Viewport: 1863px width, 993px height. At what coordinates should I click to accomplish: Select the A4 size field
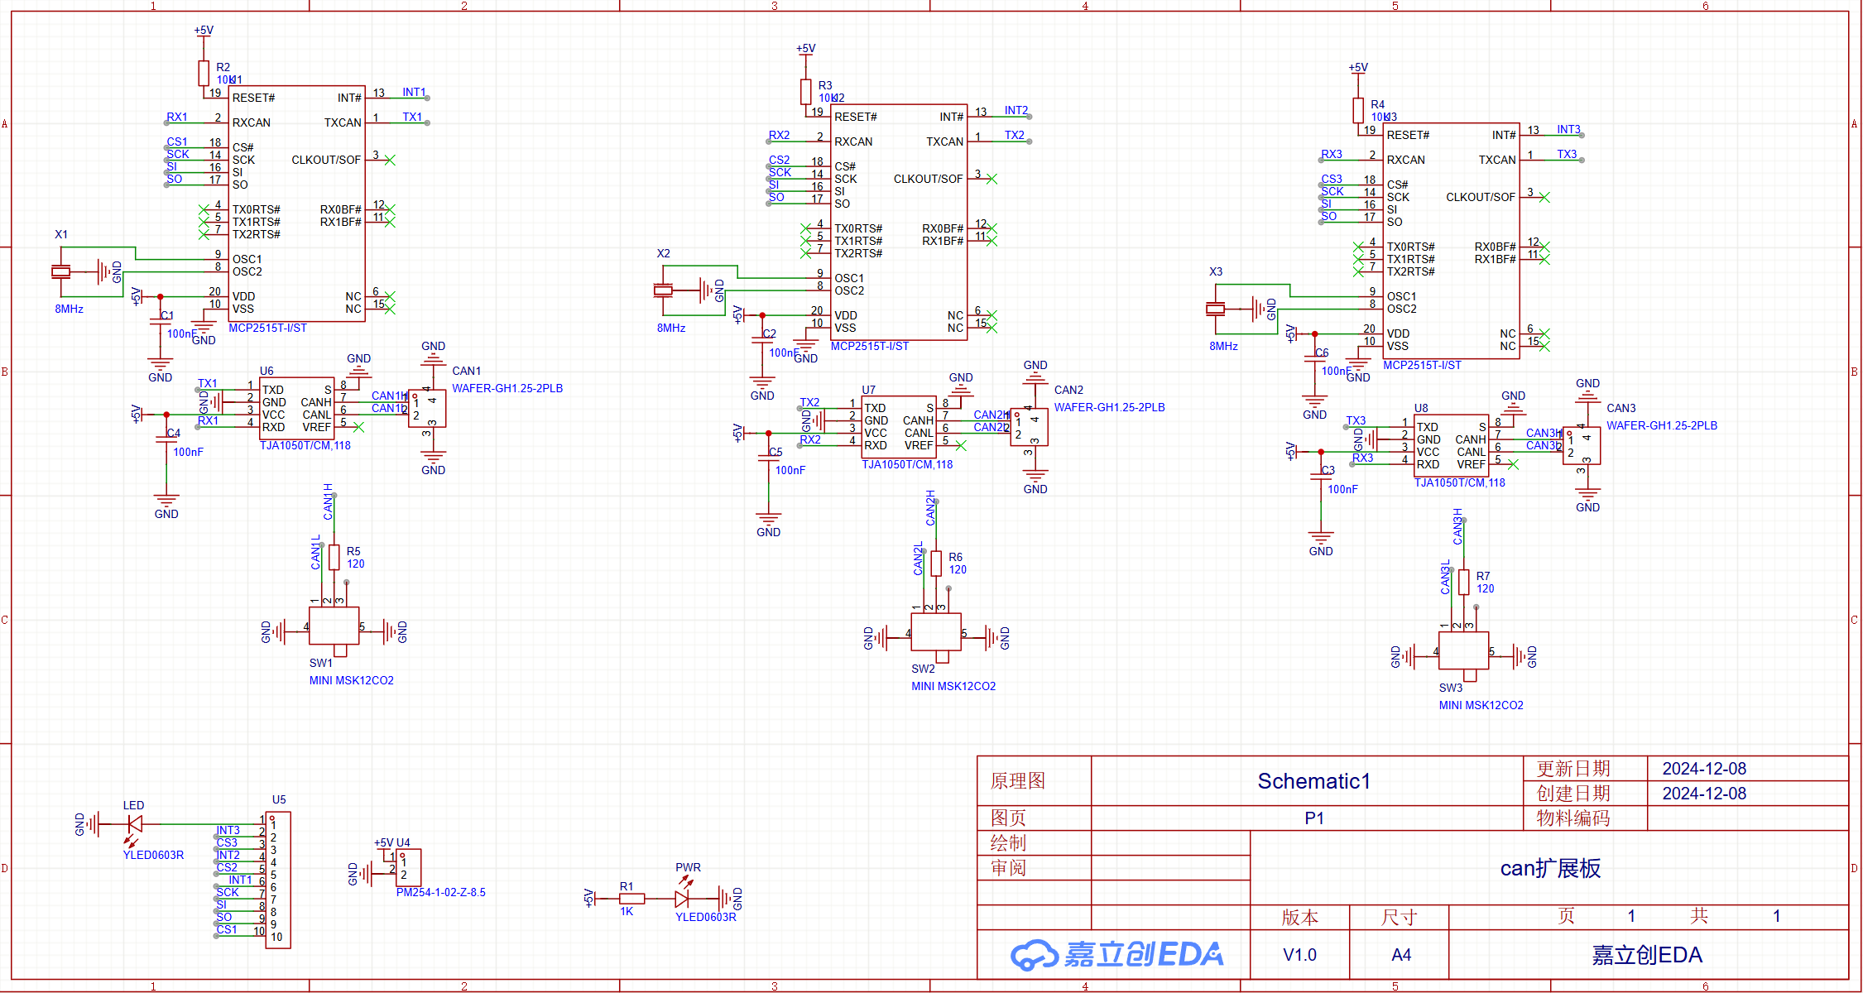click(x=1400, y=955)
